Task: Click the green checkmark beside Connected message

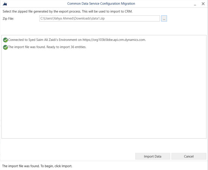Action: click(5, 40)
